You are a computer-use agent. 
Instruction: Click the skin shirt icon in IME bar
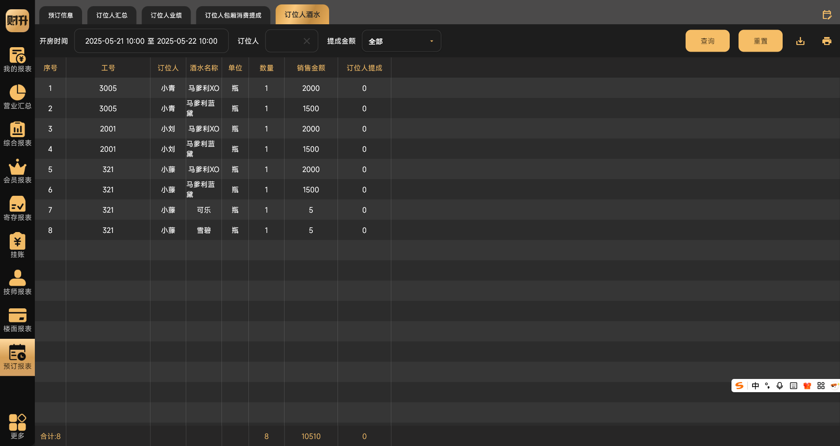point(807,386)
